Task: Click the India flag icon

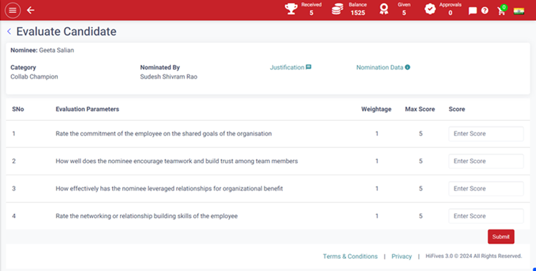Action: 519,11
